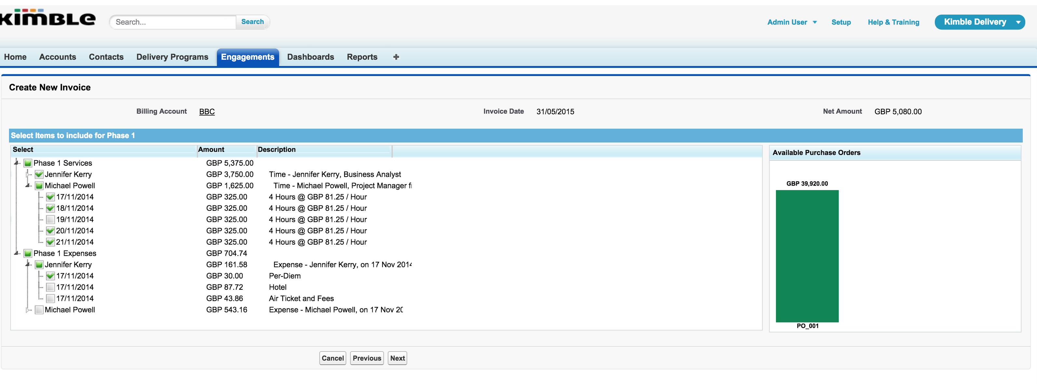The height and width of the screenshot is (384, 1037).
Task: Open the BBC billing account link
Action: point(207,112)
